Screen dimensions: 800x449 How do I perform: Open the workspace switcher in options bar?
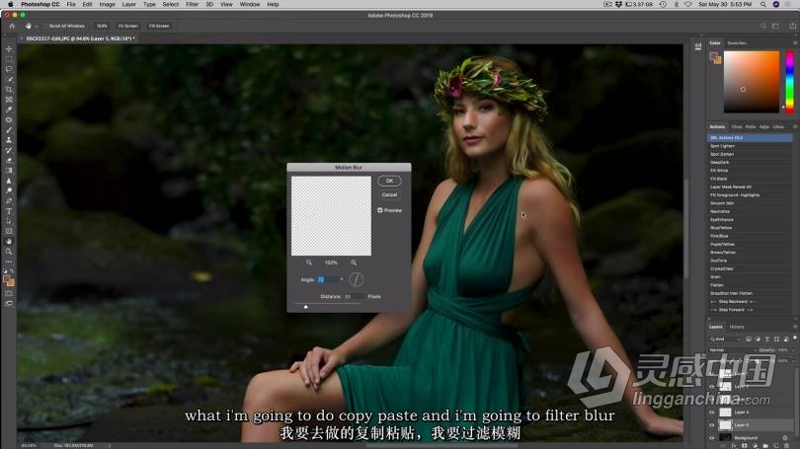(775, 26)
